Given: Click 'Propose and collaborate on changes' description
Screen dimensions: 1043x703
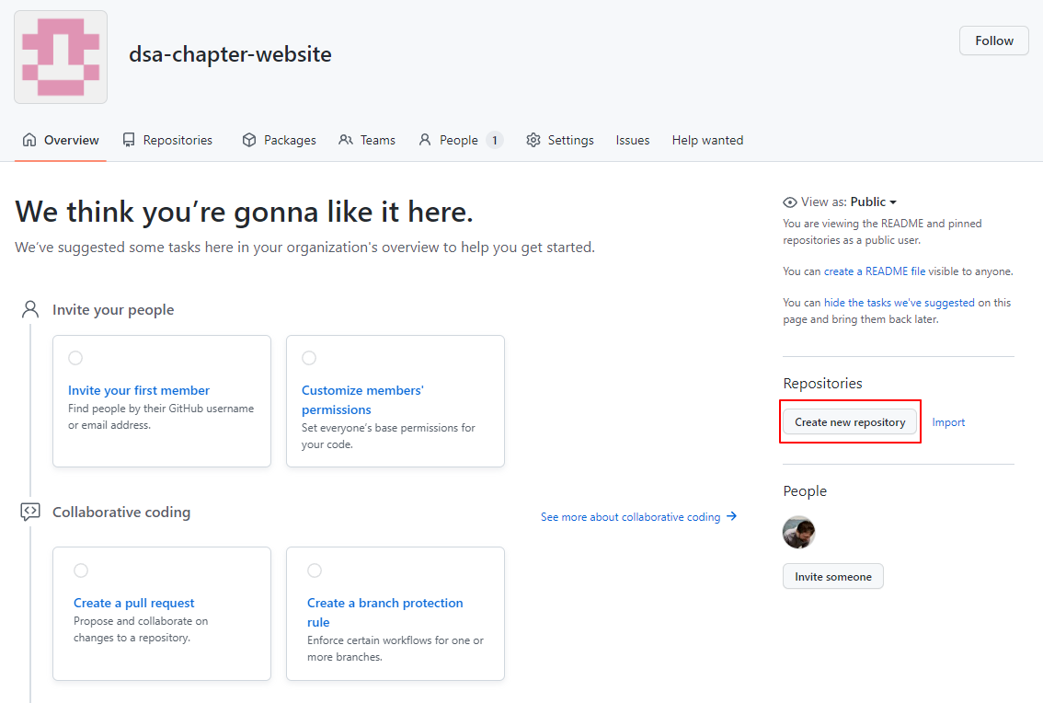Looking at the screenshot, I should [141, 629].
